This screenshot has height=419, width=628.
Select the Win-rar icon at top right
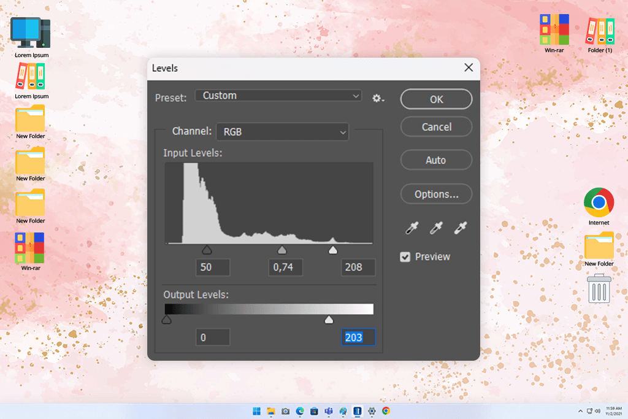pos(554,34)
